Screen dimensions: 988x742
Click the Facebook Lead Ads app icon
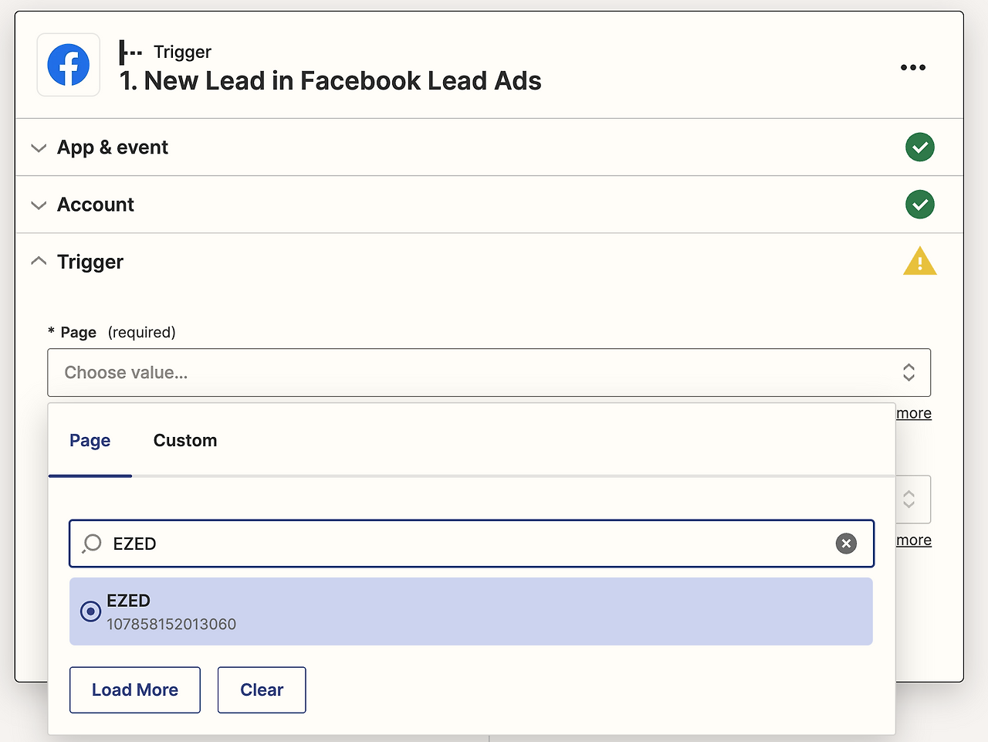(69, 65)
